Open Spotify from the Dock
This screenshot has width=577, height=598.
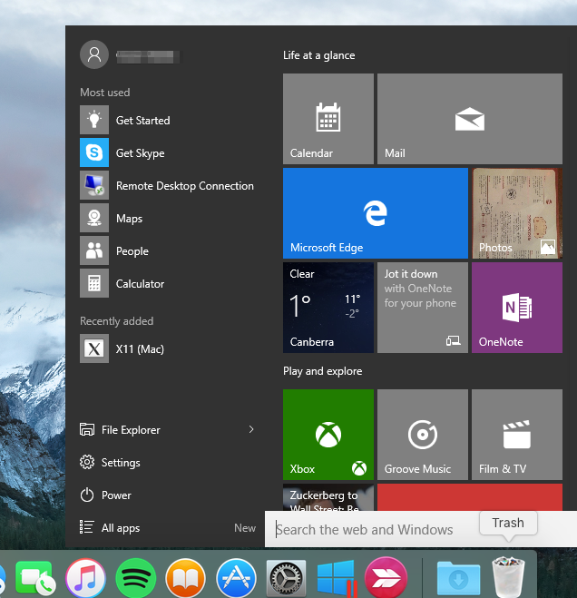click(x=136, y=578)
